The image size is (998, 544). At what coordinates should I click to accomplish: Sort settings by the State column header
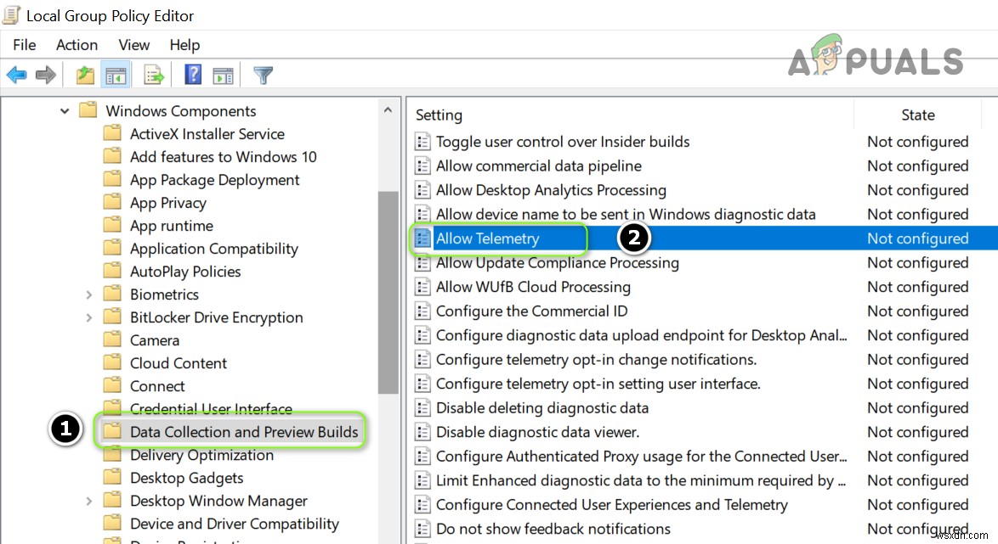click(x=918, y=115)
